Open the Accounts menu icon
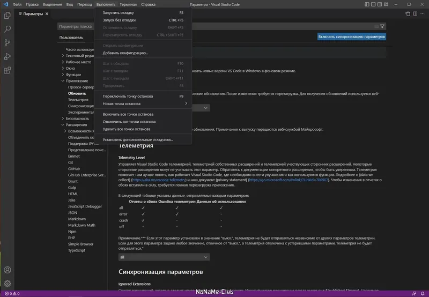This screenshot has height=297, width=429. pyautogui.click(x=8, y=270)
